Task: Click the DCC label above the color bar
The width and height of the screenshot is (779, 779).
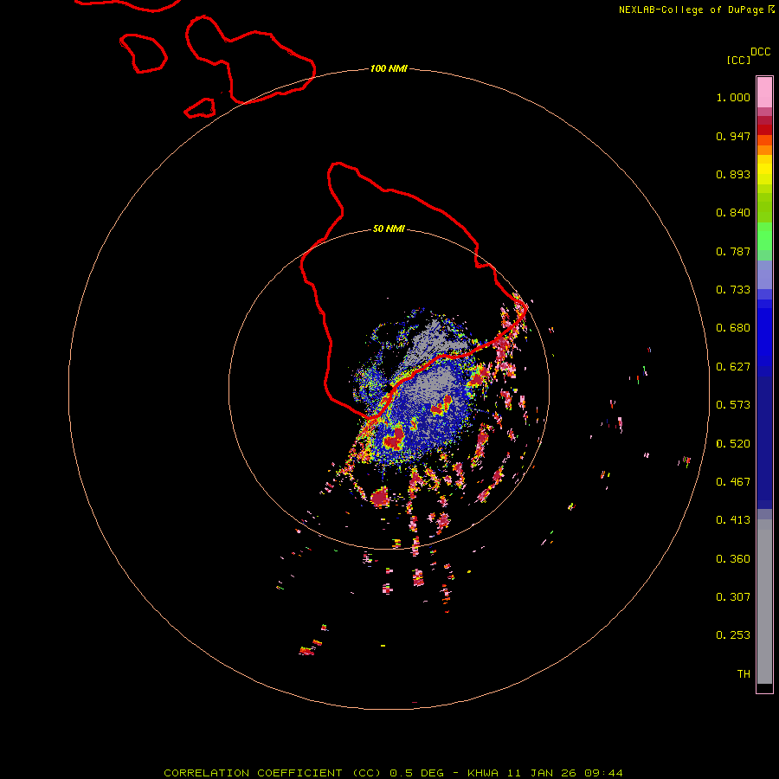Action: click(x=760, y=52)
